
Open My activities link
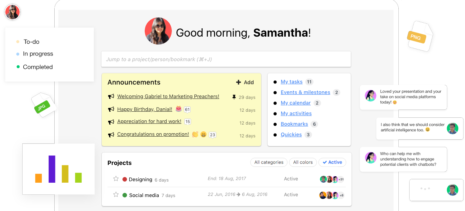[296, 113]
